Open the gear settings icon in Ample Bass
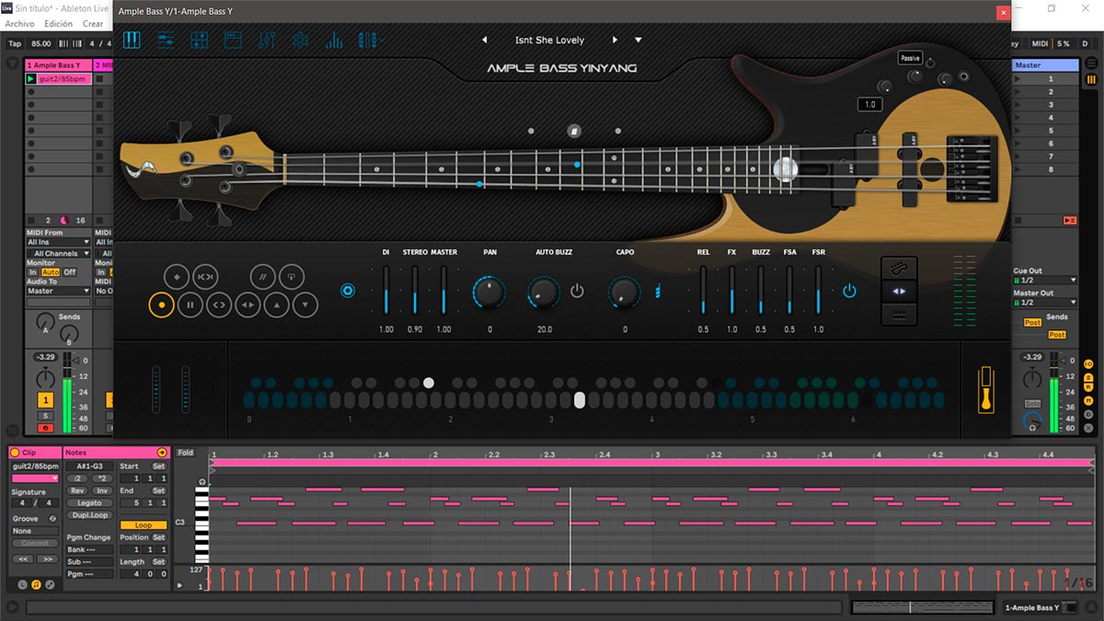1104x621 pixels. point(300,40)
